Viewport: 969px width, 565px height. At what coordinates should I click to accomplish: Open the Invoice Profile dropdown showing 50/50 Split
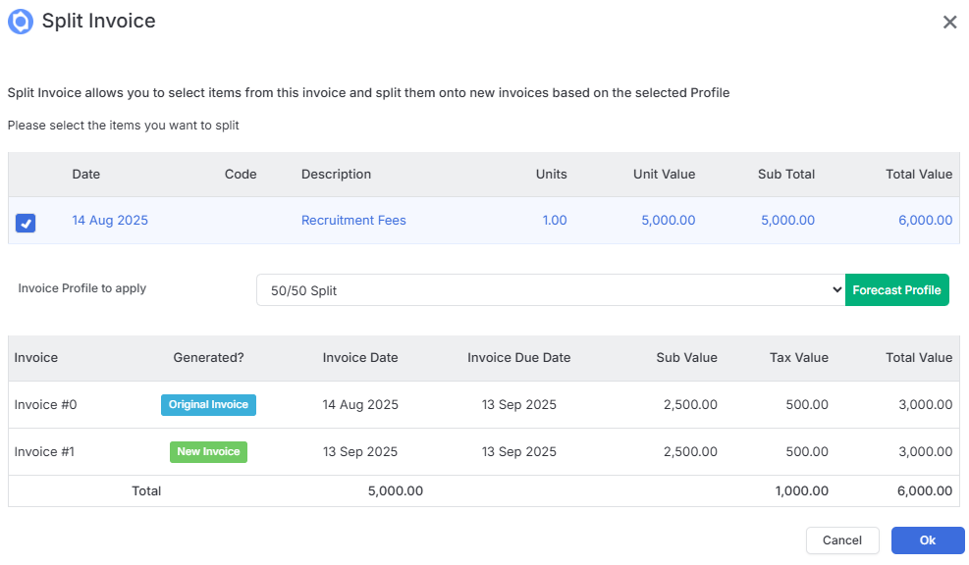pyautogui.click(x=551, y=290)
